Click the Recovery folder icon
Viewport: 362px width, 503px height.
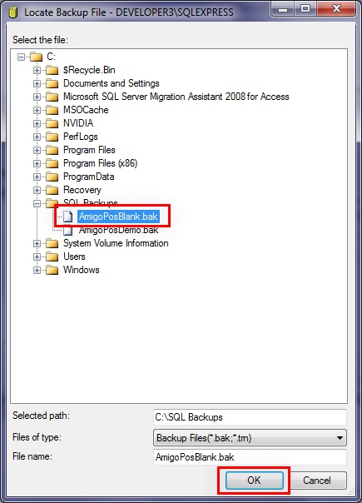(x=52, y=190)
